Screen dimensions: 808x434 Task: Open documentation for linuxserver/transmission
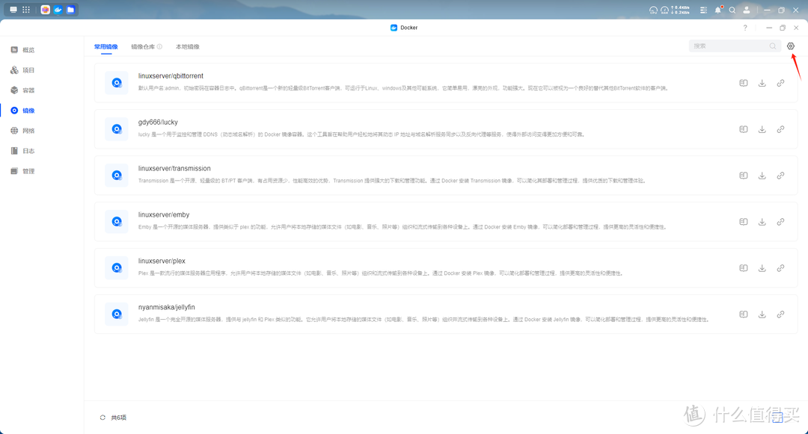click(744, 176)
